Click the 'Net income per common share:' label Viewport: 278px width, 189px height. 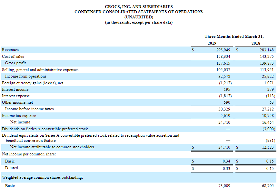point(29,154)
